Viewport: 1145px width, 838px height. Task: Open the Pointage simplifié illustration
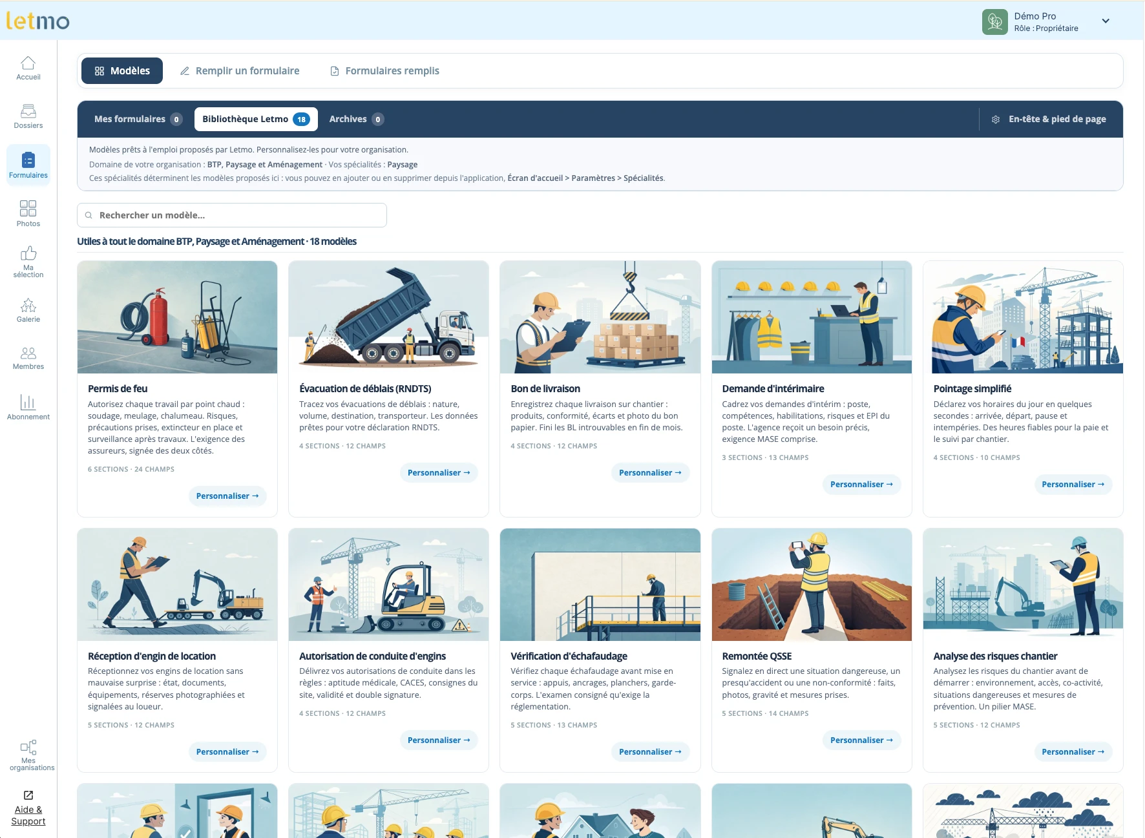(1023, 317)
